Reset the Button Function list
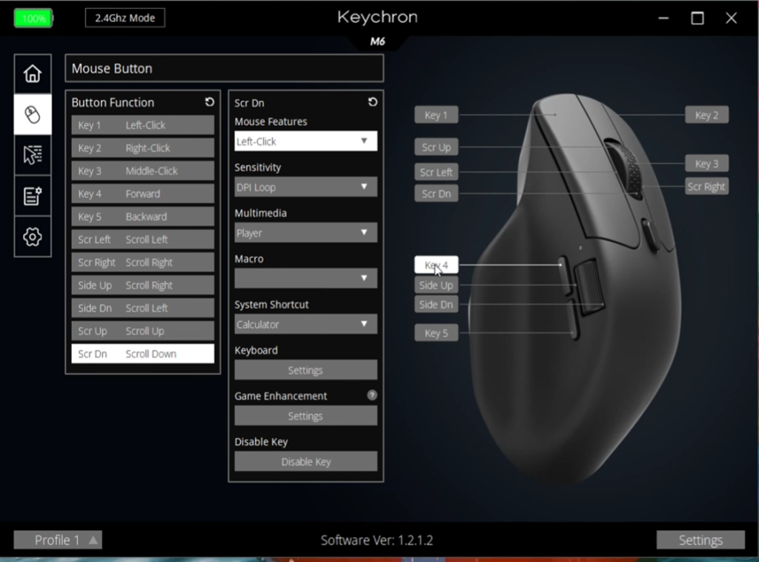This screenshot has height=562, width=759. 210,102
